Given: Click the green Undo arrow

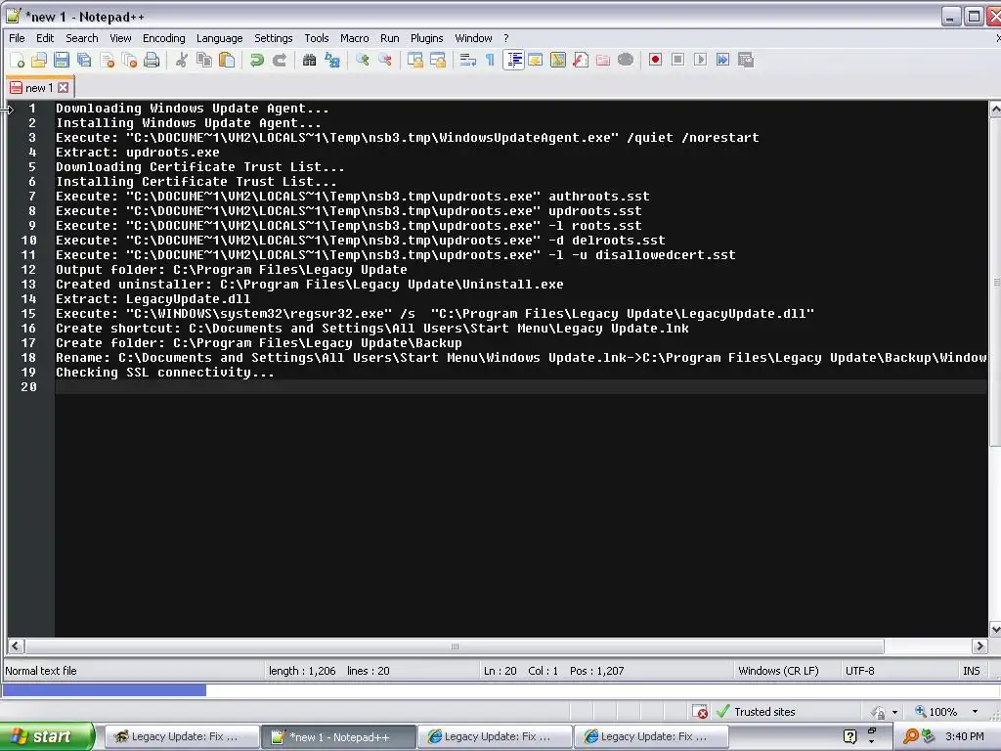Looking at the screenshot, I should (257, 60).
